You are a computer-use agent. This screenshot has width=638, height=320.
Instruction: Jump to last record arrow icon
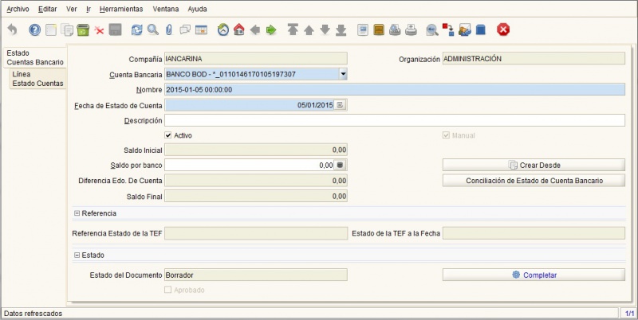pos(341,29)
